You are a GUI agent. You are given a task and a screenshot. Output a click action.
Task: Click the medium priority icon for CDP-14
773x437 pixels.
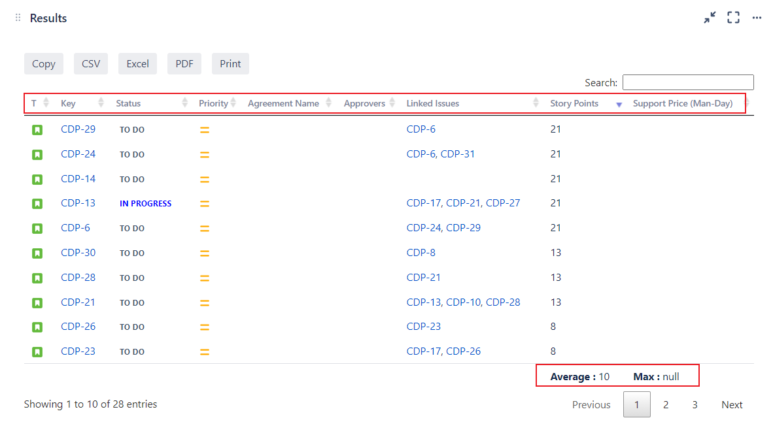tap(205, 180)
